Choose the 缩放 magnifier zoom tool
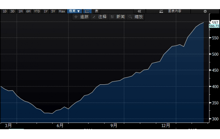 (x=136, y=17)
